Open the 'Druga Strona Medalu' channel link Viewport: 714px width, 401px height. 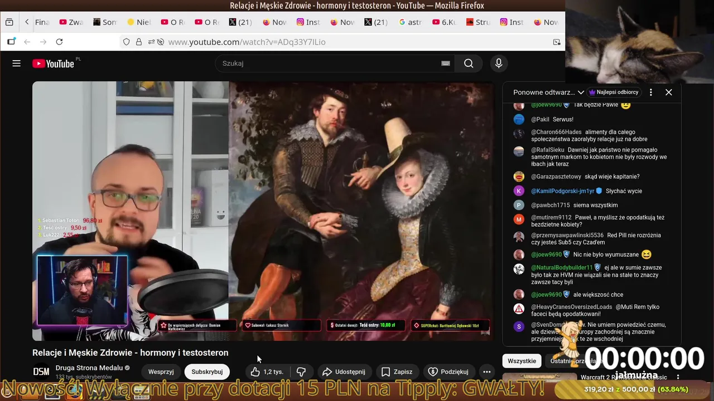click(x=89, y=368)
